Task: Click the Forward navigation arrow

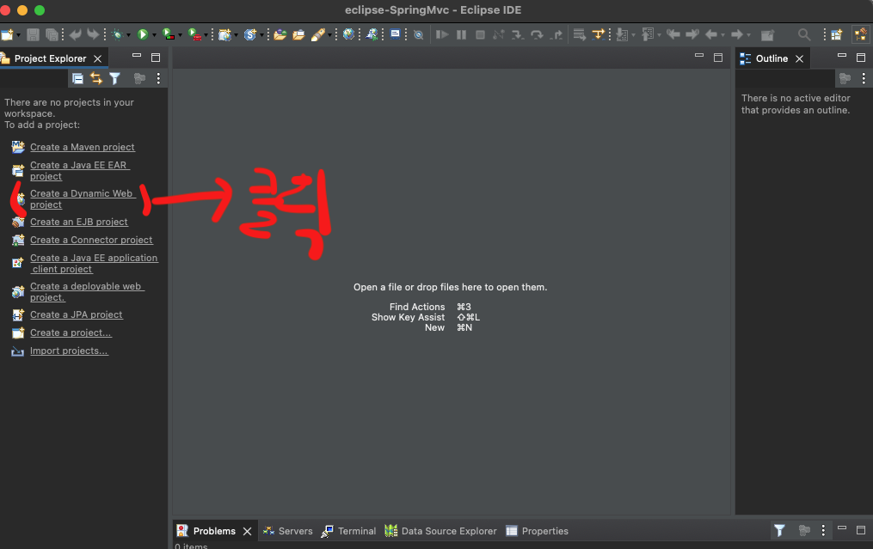Action: (x=736, y=35)
